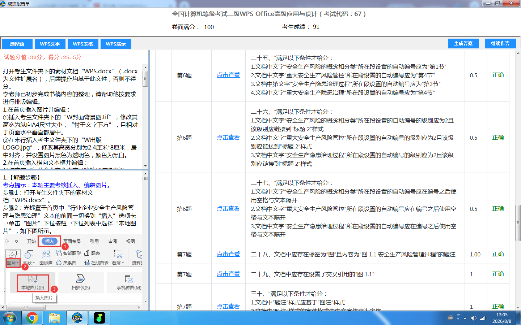Click the solution panel horizontal scrollbar thumb

coord(26,307)
